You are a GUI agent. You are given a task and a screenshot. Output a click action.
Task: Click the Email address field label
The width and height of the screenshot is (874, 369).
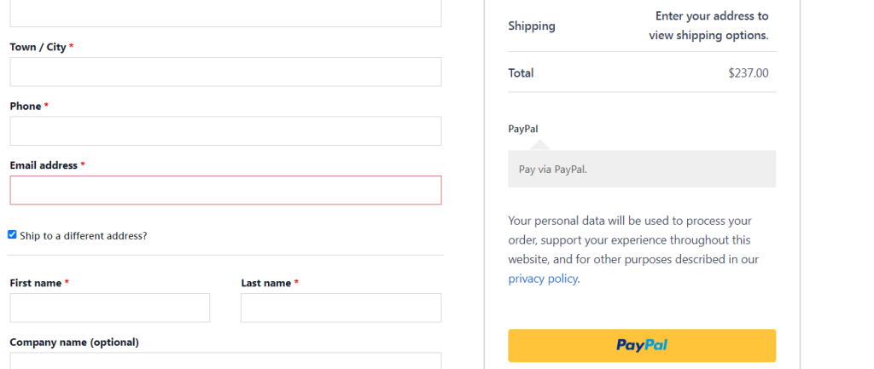point(44,165)
